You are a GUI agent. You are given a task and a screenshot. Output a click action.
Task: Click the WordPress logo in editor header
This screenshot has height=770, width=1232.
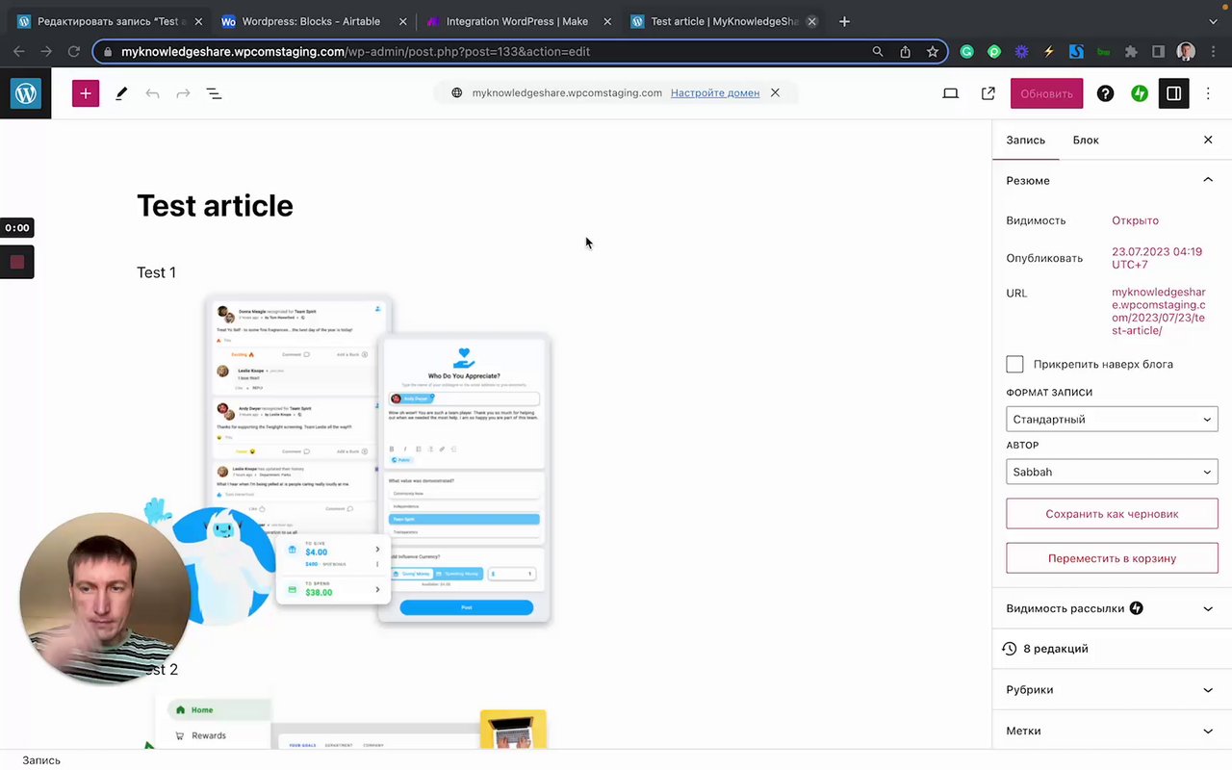(26, 93)
